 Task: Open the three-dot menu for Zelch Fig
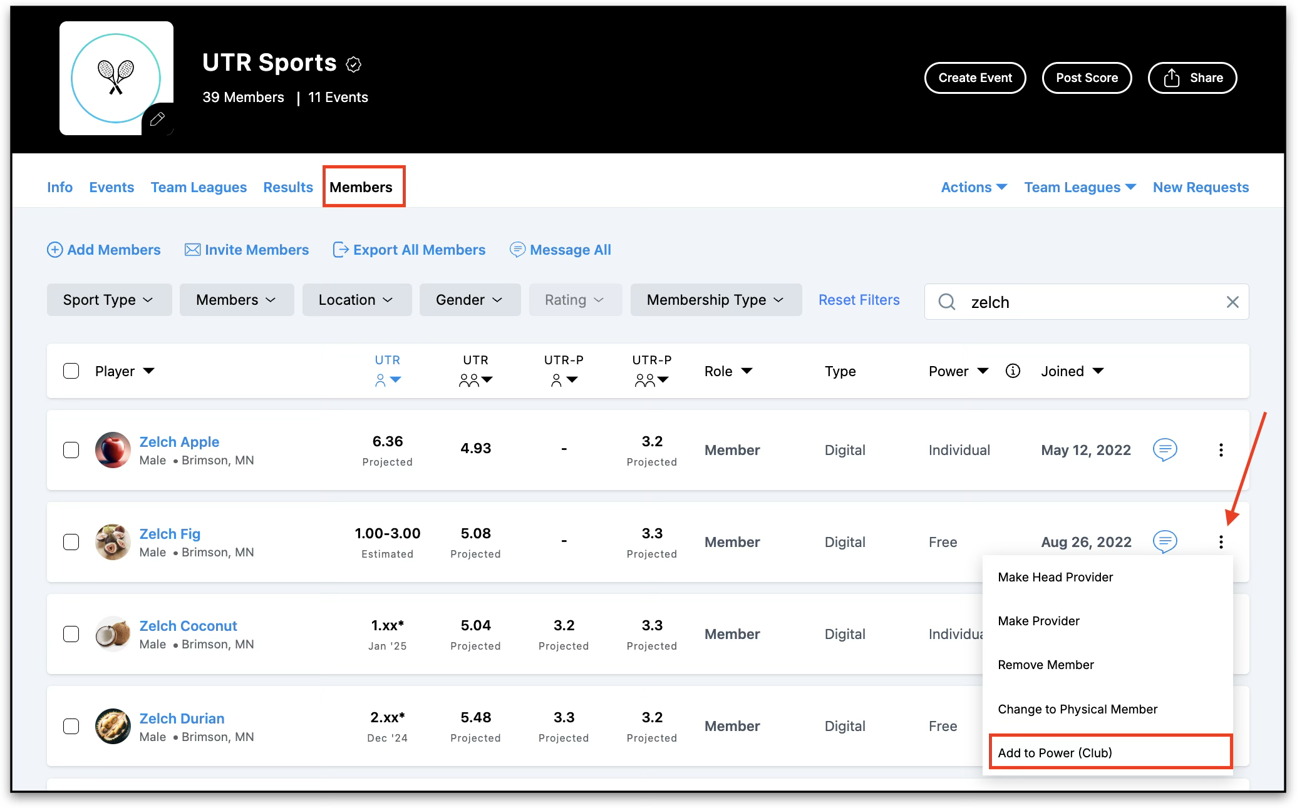pos(1221,542)
